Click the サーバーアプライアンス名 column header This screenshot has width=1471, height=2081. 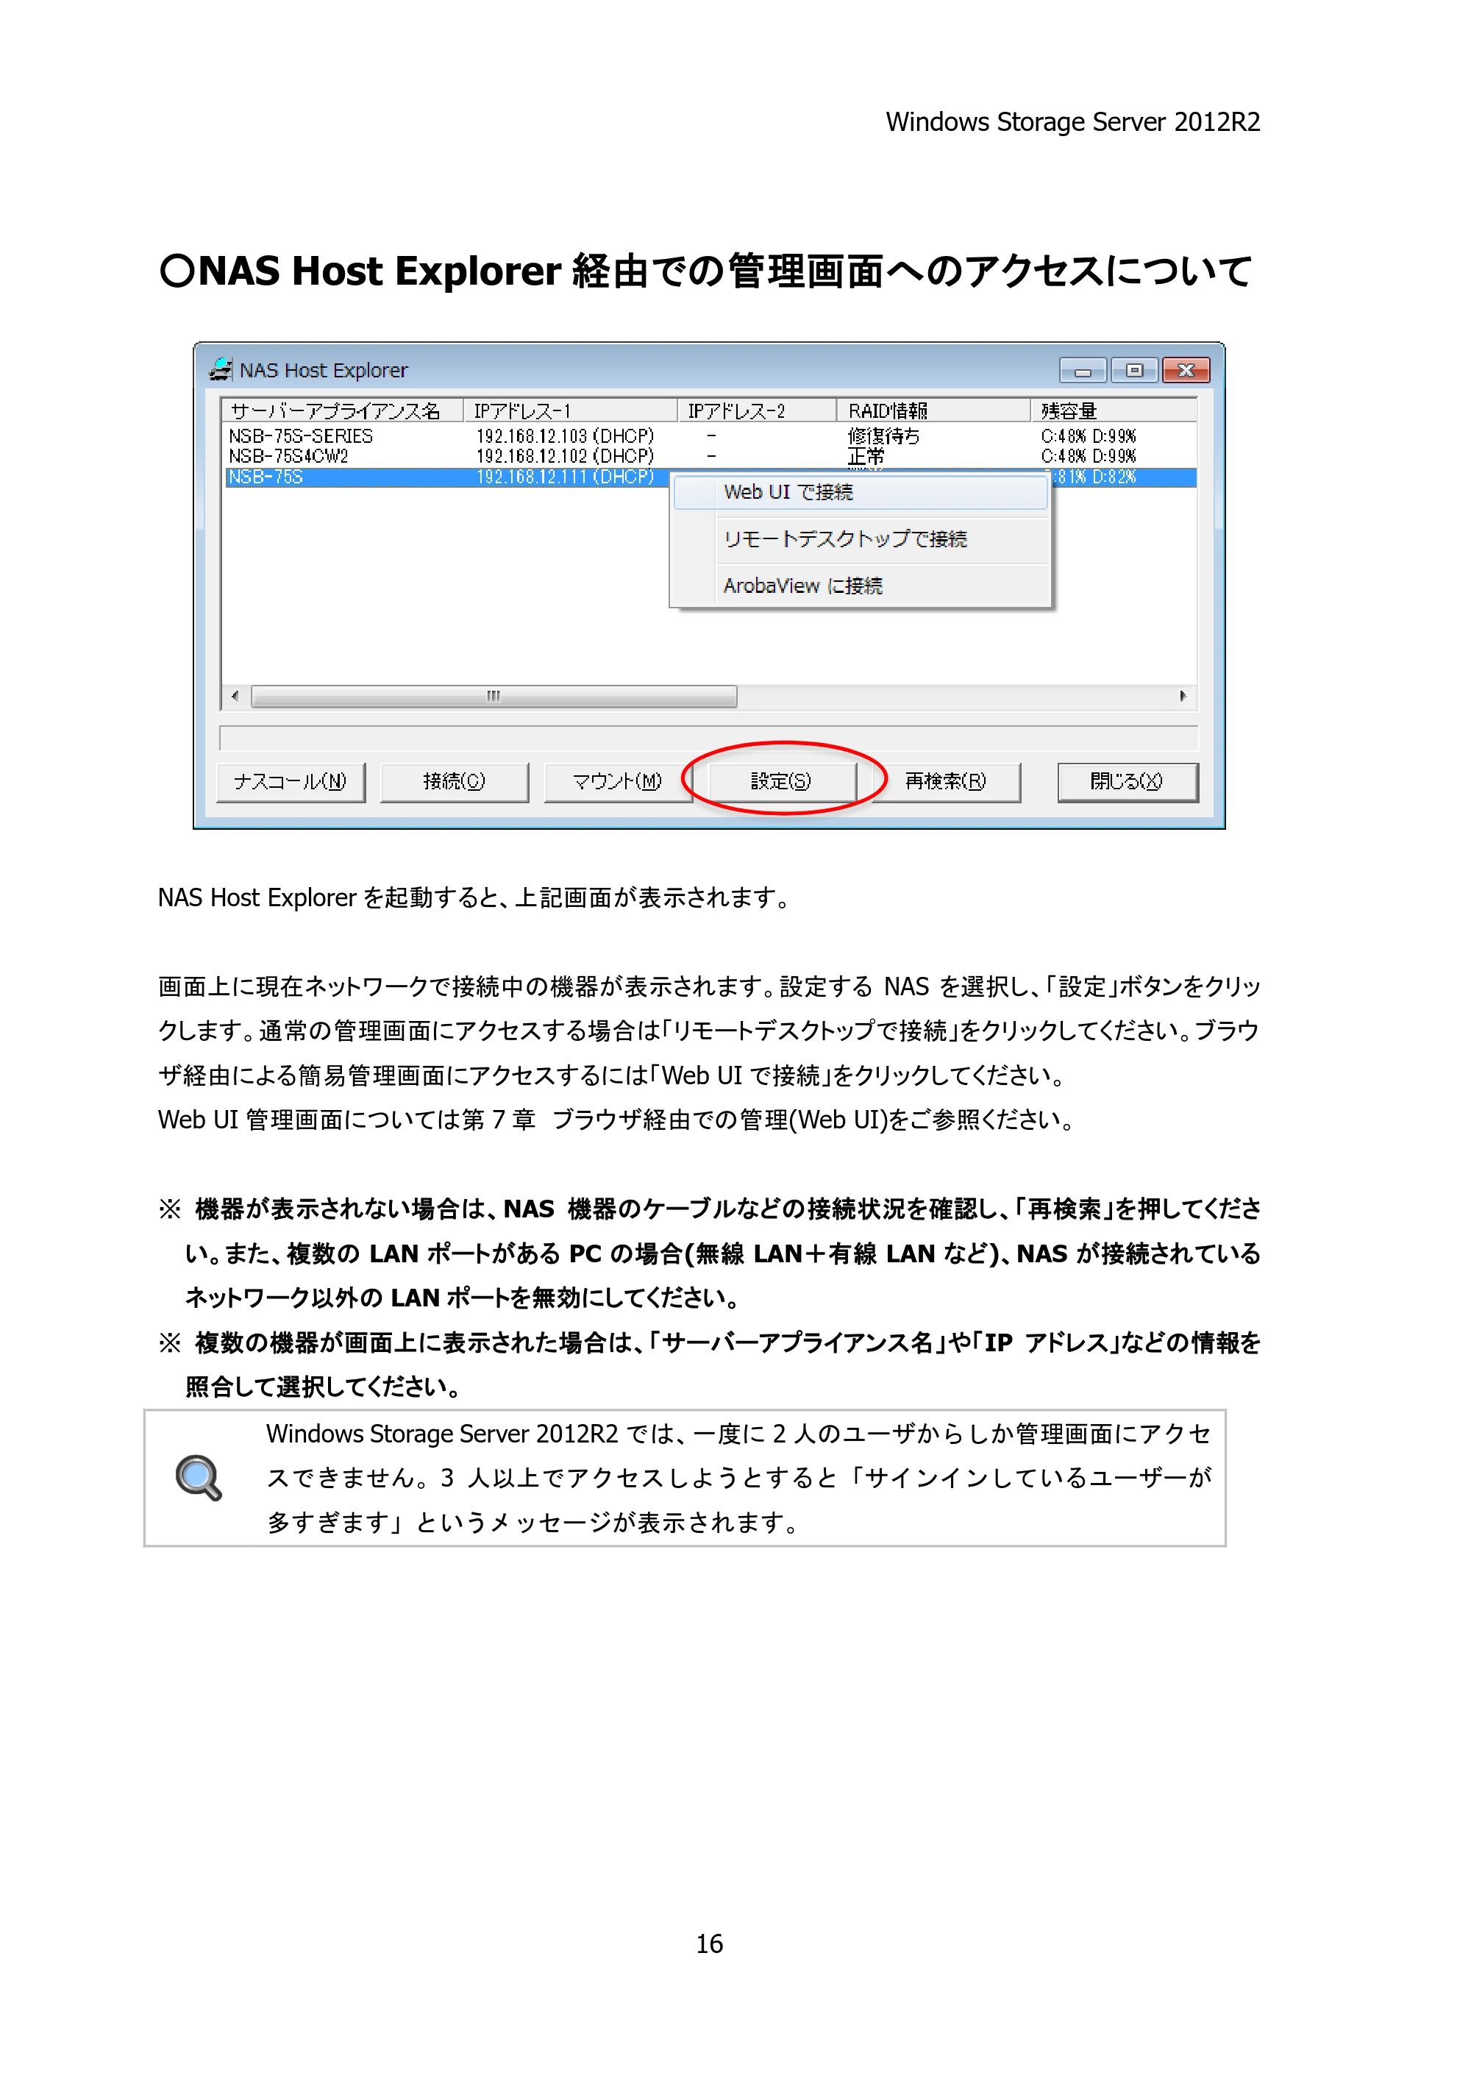click(x=343, y=411)
